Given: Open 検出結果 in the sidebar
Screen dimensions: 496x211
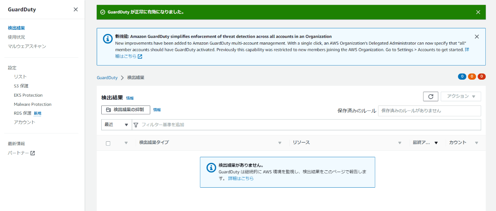Looking at the screenshot, I should tap(16, 28).
